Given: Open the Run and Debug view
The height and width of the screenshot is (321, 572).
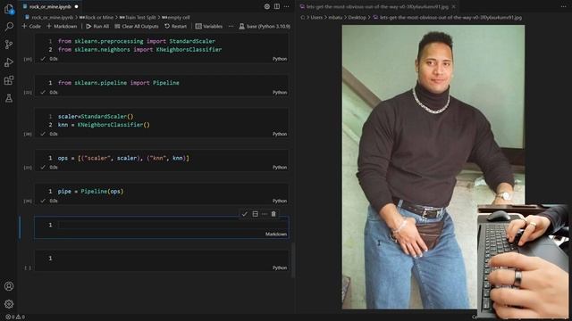Looking at the screenshot, I should 9,62.
